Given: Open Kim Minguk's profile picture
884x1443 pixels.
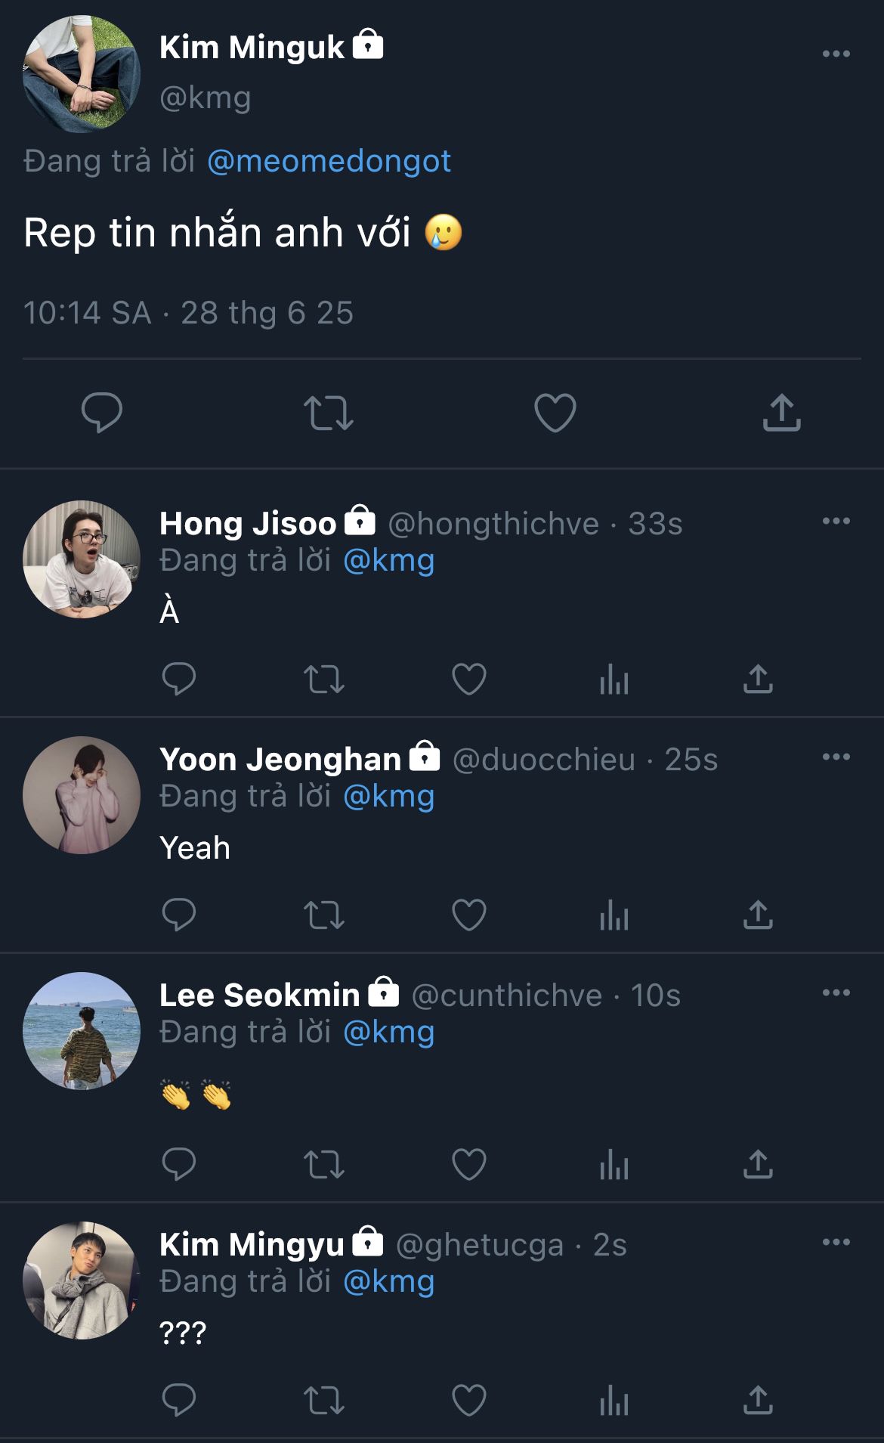Looking at the screenshot, I should click(82, 74).
